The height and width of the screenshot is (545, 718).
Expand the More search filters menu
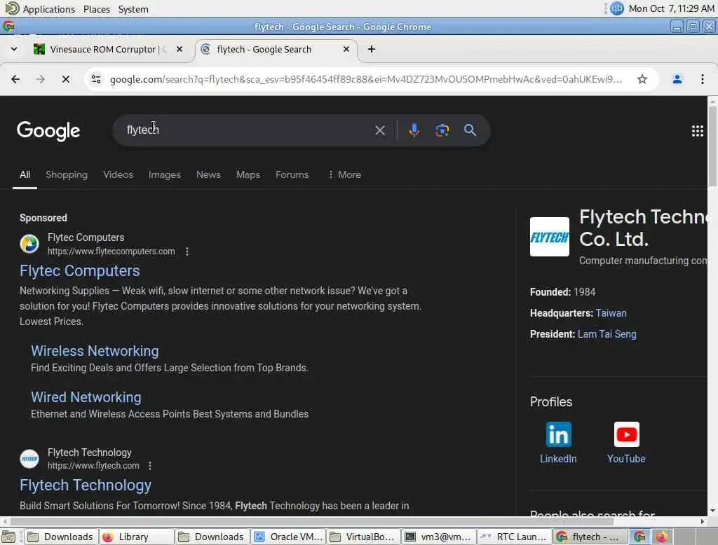coord(344,175)
